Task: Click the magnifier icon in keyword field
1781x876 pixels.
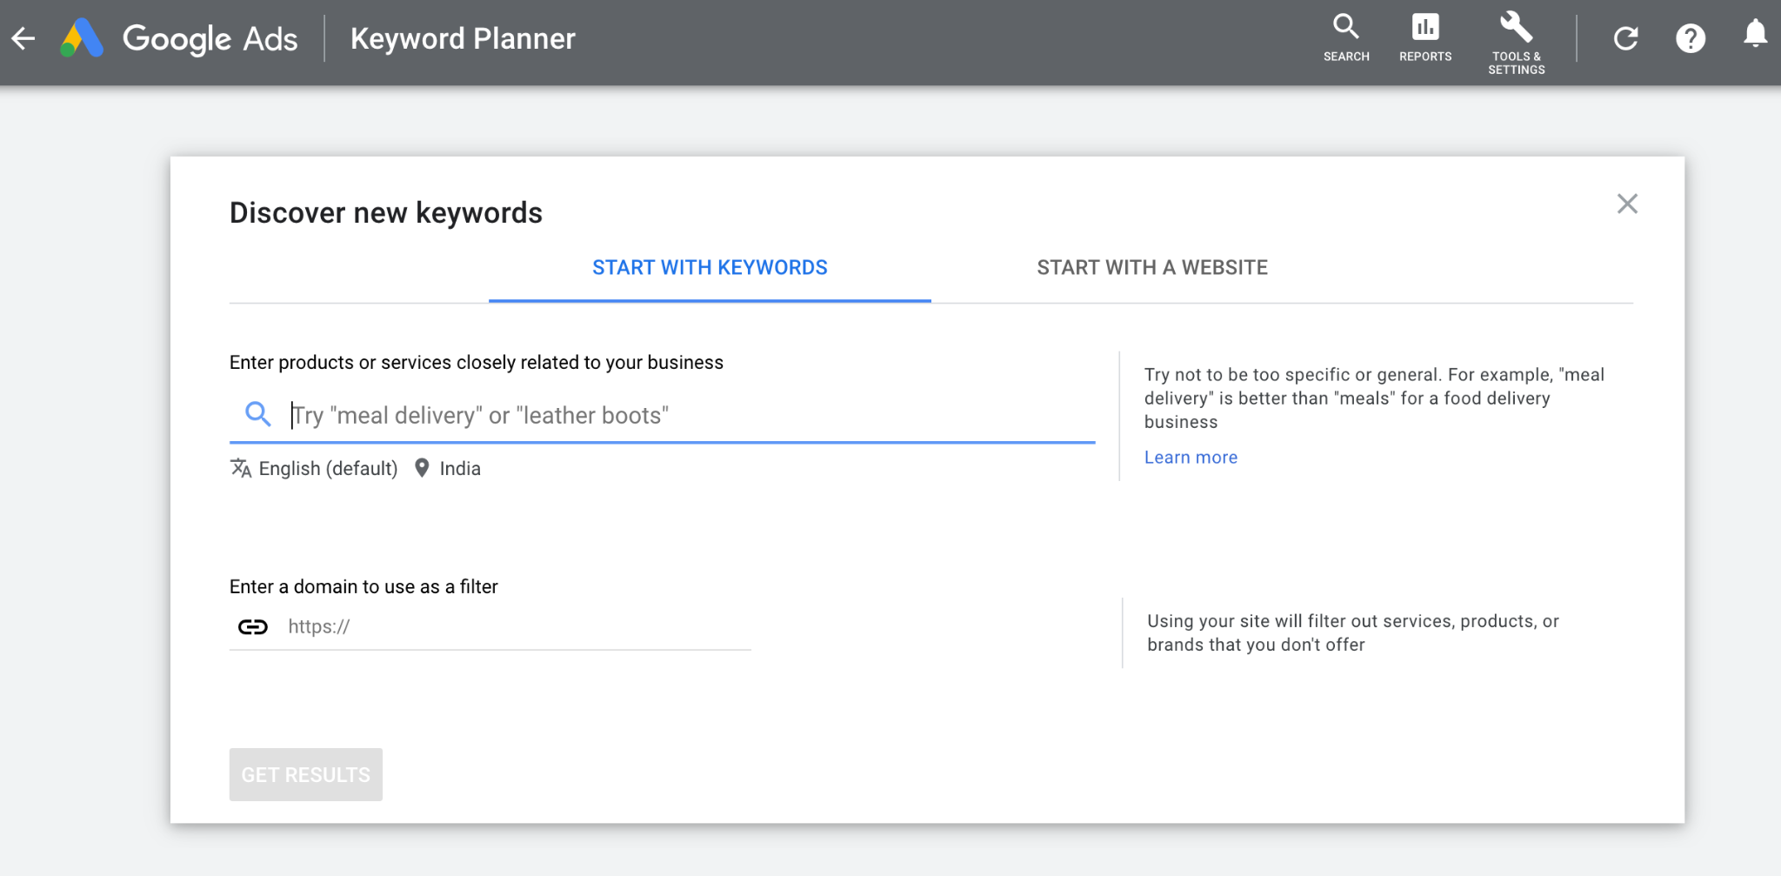Action: [x=257, y=414]
